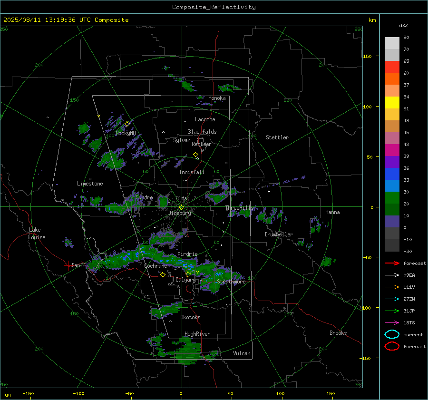
Task: Click the Hanna city label
Action: (332, 212)
